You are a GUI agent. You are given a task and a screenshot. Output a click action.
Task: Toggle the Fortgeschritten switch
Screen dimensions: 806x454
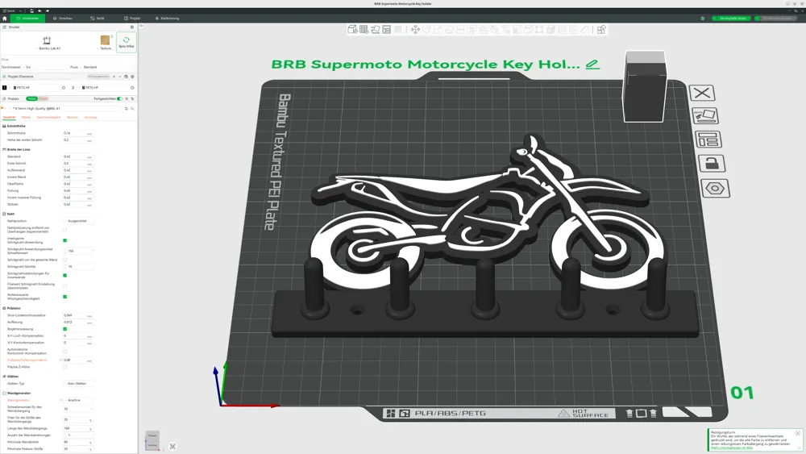(x=119, y=98)
